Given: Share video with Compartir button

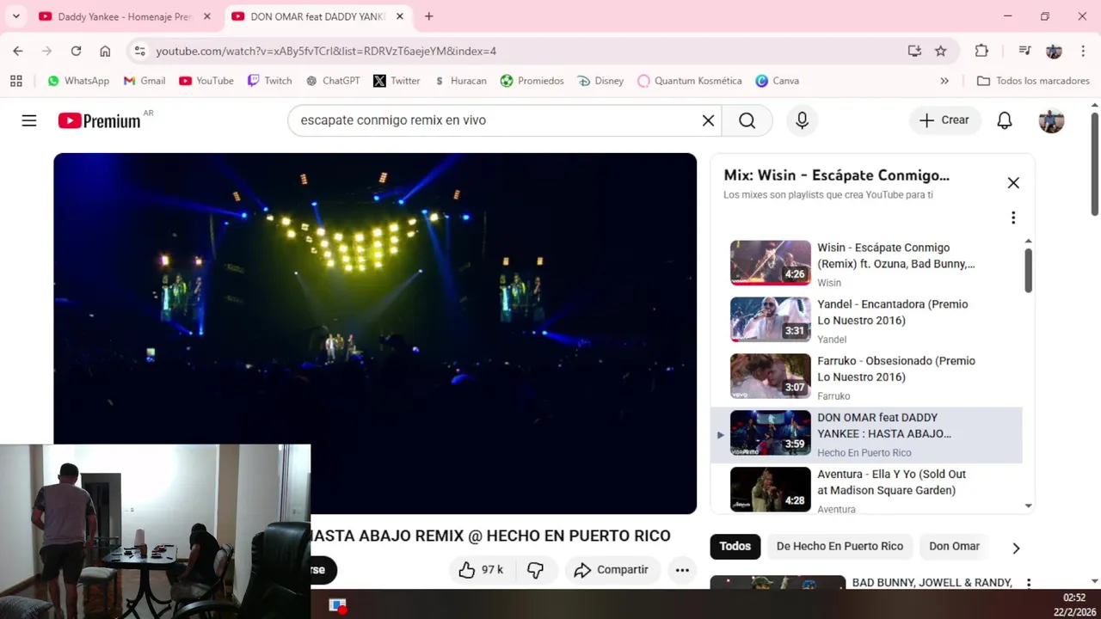Looking at the screenshot, I should (612, 569).
